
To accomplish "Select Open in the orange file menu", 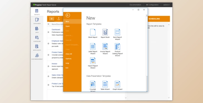I will [72, 26].
